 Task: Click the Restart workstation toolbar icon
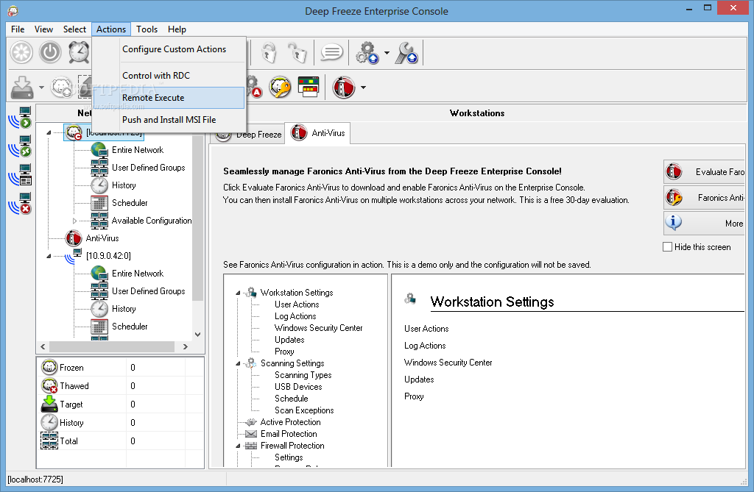coord(21,52)
